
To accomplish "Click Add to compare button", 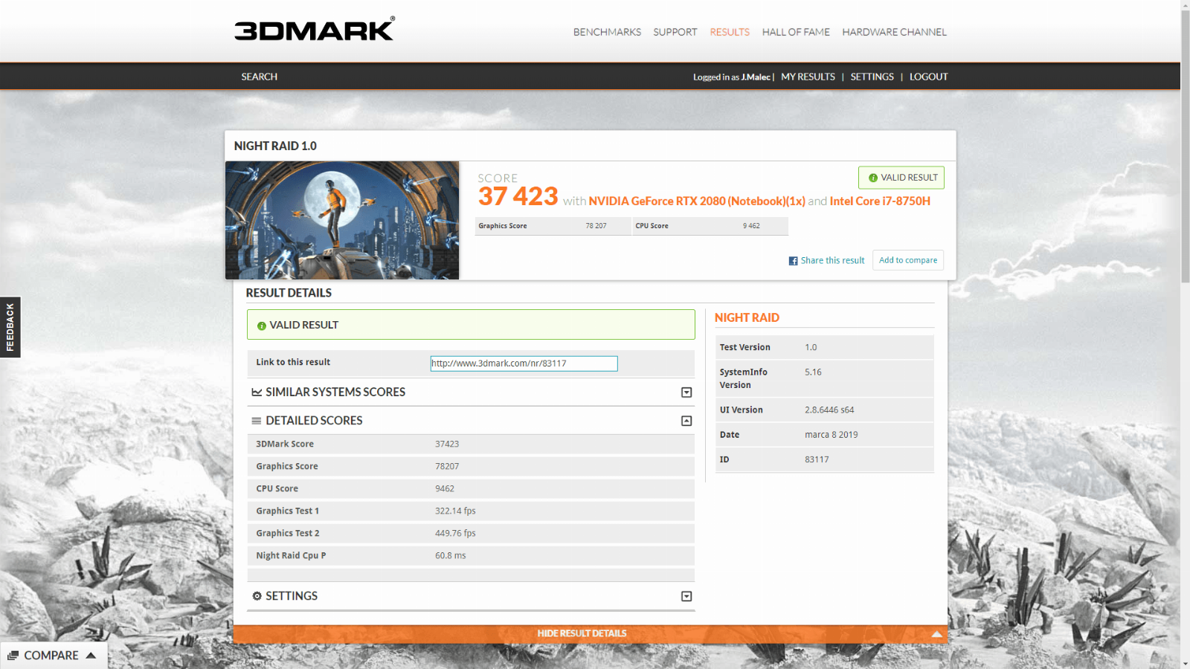I will tap(908, 260).
